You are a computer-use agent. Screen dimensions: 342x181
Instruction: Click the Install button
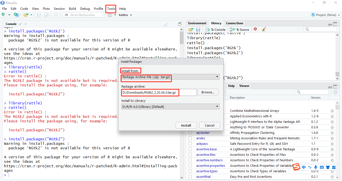186,125
